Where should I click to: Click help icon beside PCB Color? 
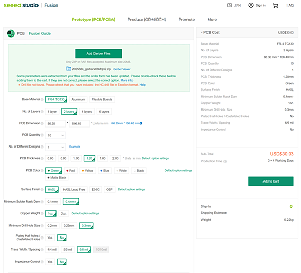click(x=42, y=171)
